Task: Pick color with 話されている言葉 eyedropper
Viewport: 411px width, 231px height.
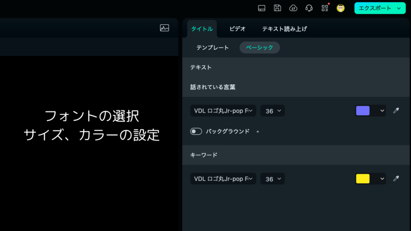Action: point(396,110)
